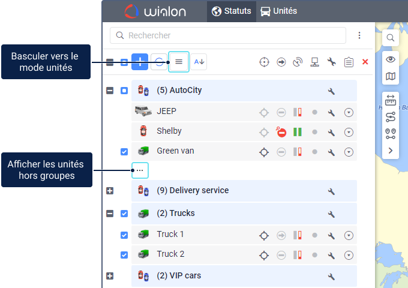Uncheck the Green van checkbox
This screenshot has height=288, width=408.
click(x=124, y=152)
